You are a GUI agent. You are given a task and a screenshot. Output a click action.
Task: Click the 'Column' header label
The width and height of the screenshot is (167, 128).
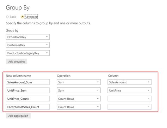[x=113, y=76]
